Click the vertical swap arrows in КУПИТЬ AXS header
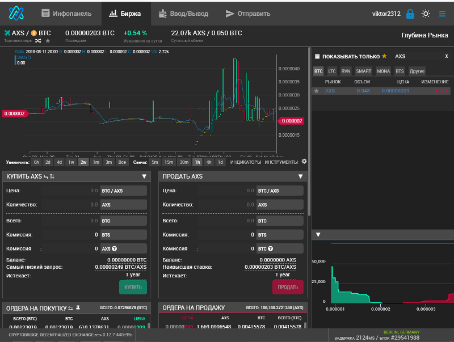 click(52, 176)
